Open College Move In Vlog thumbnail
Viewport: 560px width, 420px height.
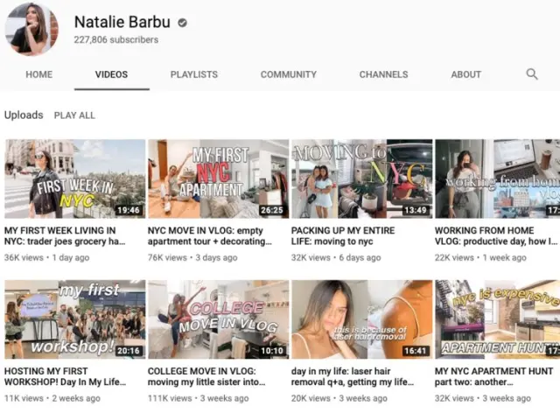[x=218, y=319]
